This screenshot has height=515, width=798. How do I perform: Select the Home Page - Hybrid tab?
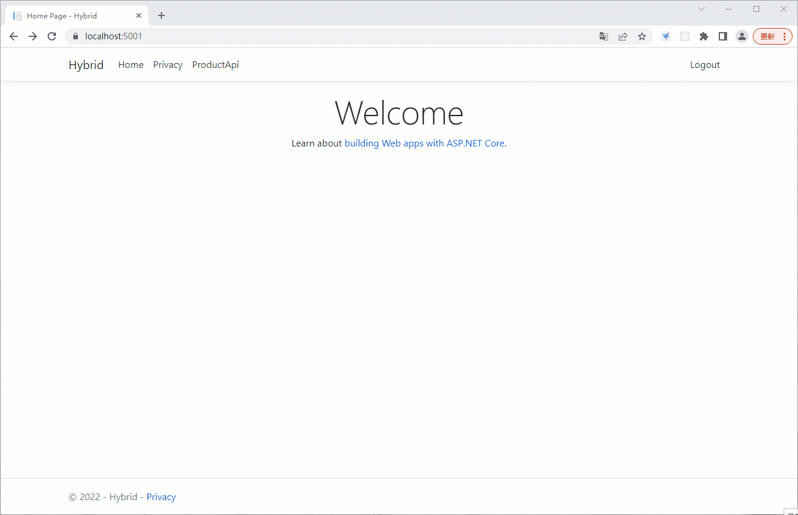(x=77, y=15)
